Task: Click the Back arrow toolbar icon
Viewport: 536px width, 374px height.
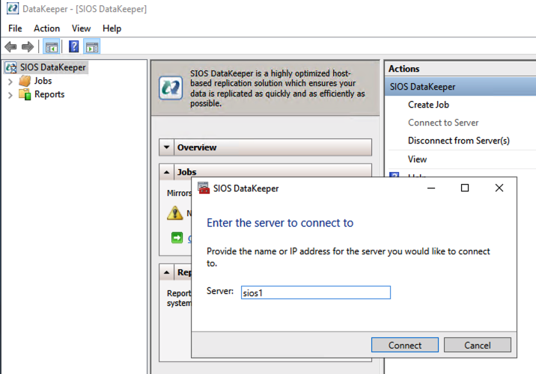Action: click(x=11, y=46)
